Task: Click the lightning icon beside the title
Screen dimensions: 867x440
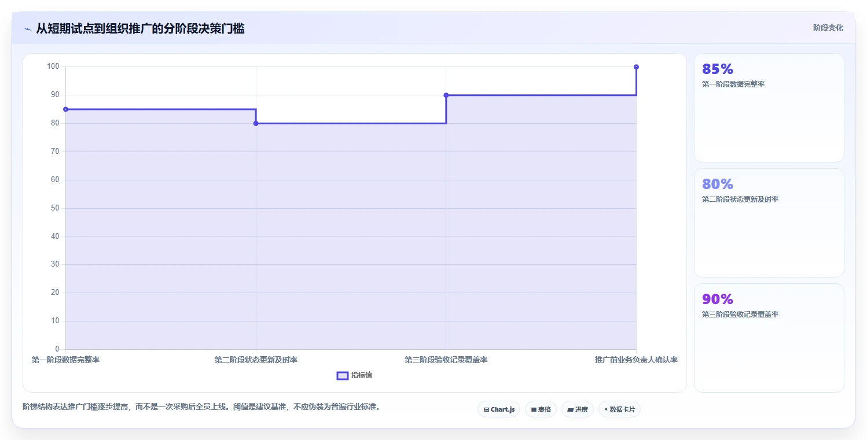Action: [x=27, y=29]
